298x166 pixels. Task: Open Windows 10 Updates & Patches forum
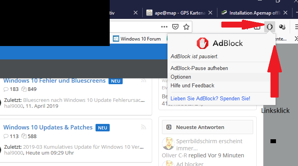click(x=48, y=127)
